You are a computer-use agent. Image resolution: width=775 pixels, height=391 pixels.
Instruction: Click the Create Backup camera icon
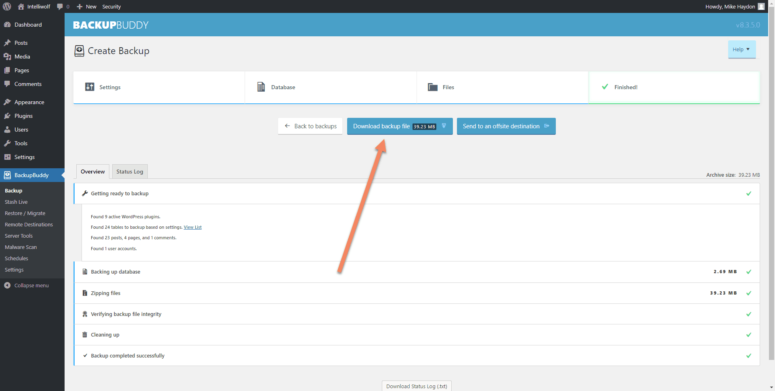[79, 51]
